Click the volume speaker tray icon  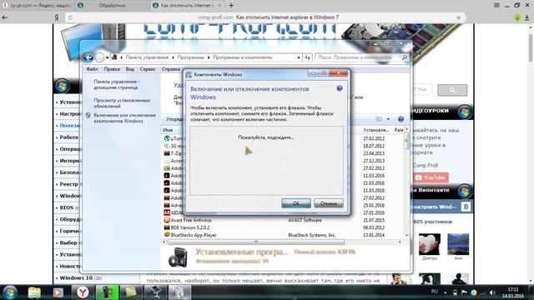(x=492, y=292)
